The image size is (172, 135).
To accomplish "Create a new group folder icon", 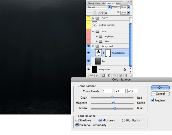I will point(115,76).
